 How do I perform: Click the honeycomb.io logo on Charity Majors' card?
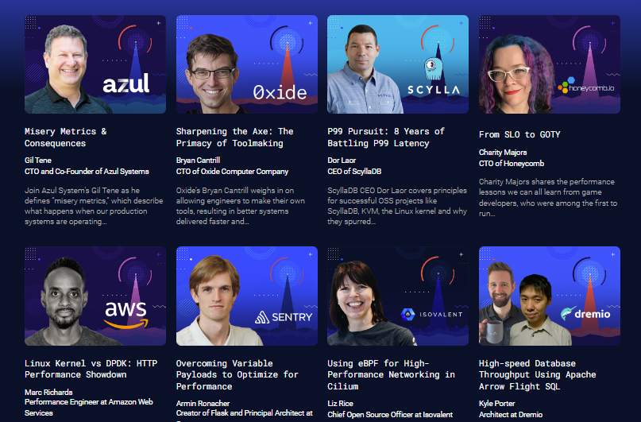(x=586, y=86)
